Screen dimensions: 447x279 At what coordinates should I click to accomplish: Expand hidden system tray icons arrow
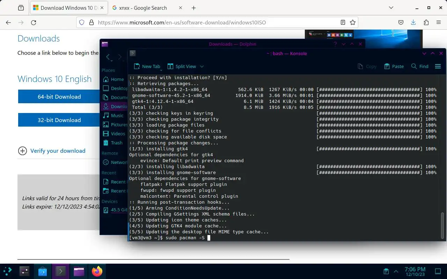coord(396,271)
